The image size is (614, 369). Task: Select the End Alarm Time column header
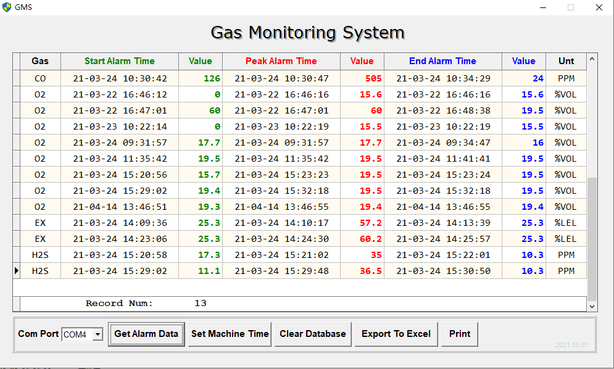coord(442,61)
